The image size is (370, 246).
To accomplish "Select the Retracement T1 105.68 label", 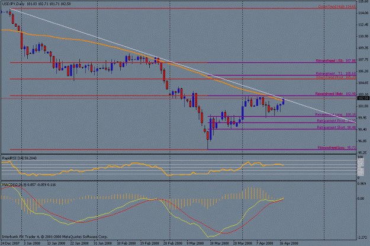I will pyautogui.click(x=336, y=74).
